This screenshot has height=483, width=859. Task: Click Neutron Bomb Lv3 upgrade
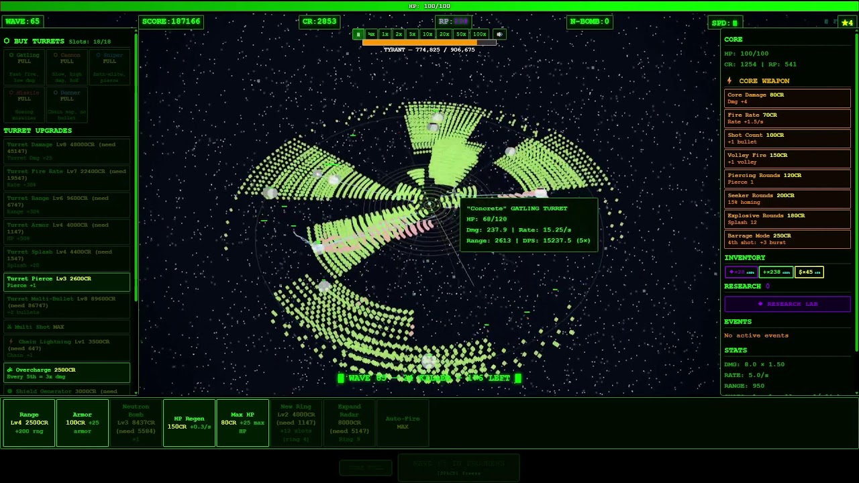(136, 423)
